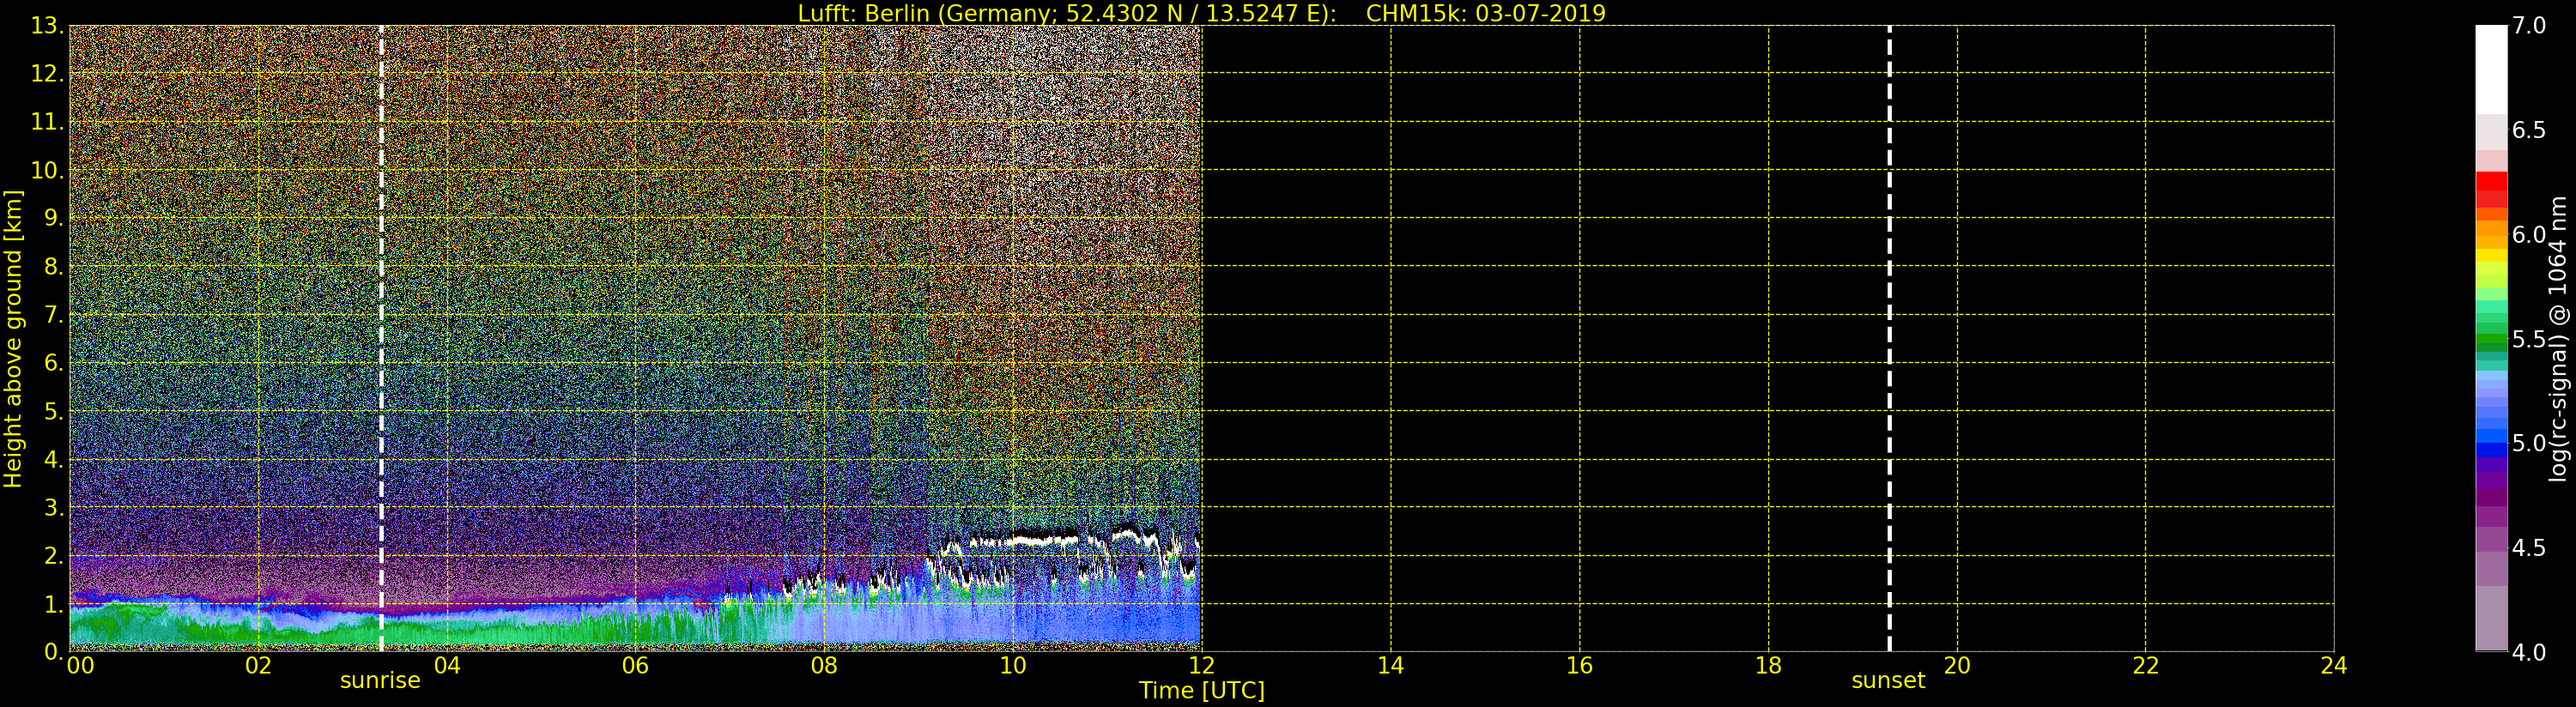2576x707 pixels.
Task: Click the height axis tick label '9.'
Action: click(54, 218)
